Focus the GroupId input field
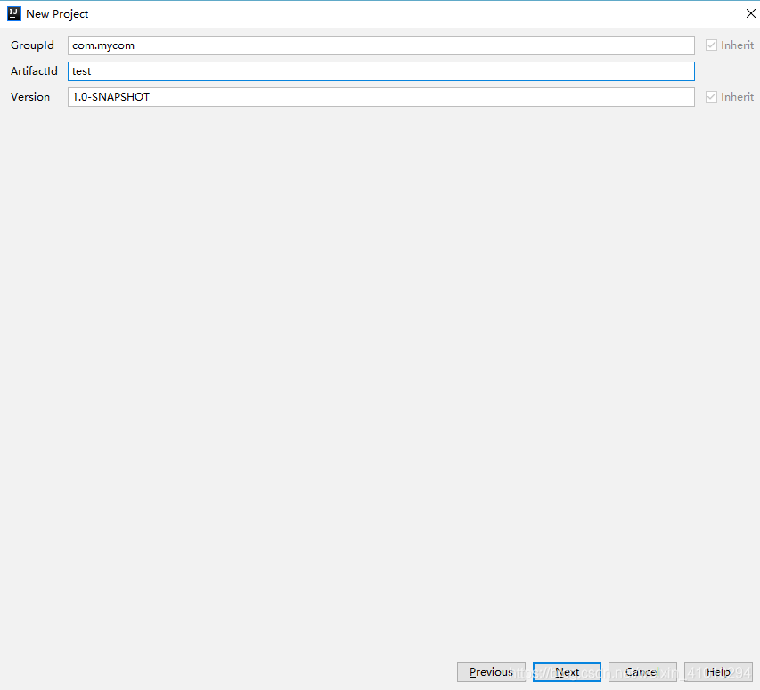Image resolution: width=760 pixels, height=690 pixels. [381, 45]
